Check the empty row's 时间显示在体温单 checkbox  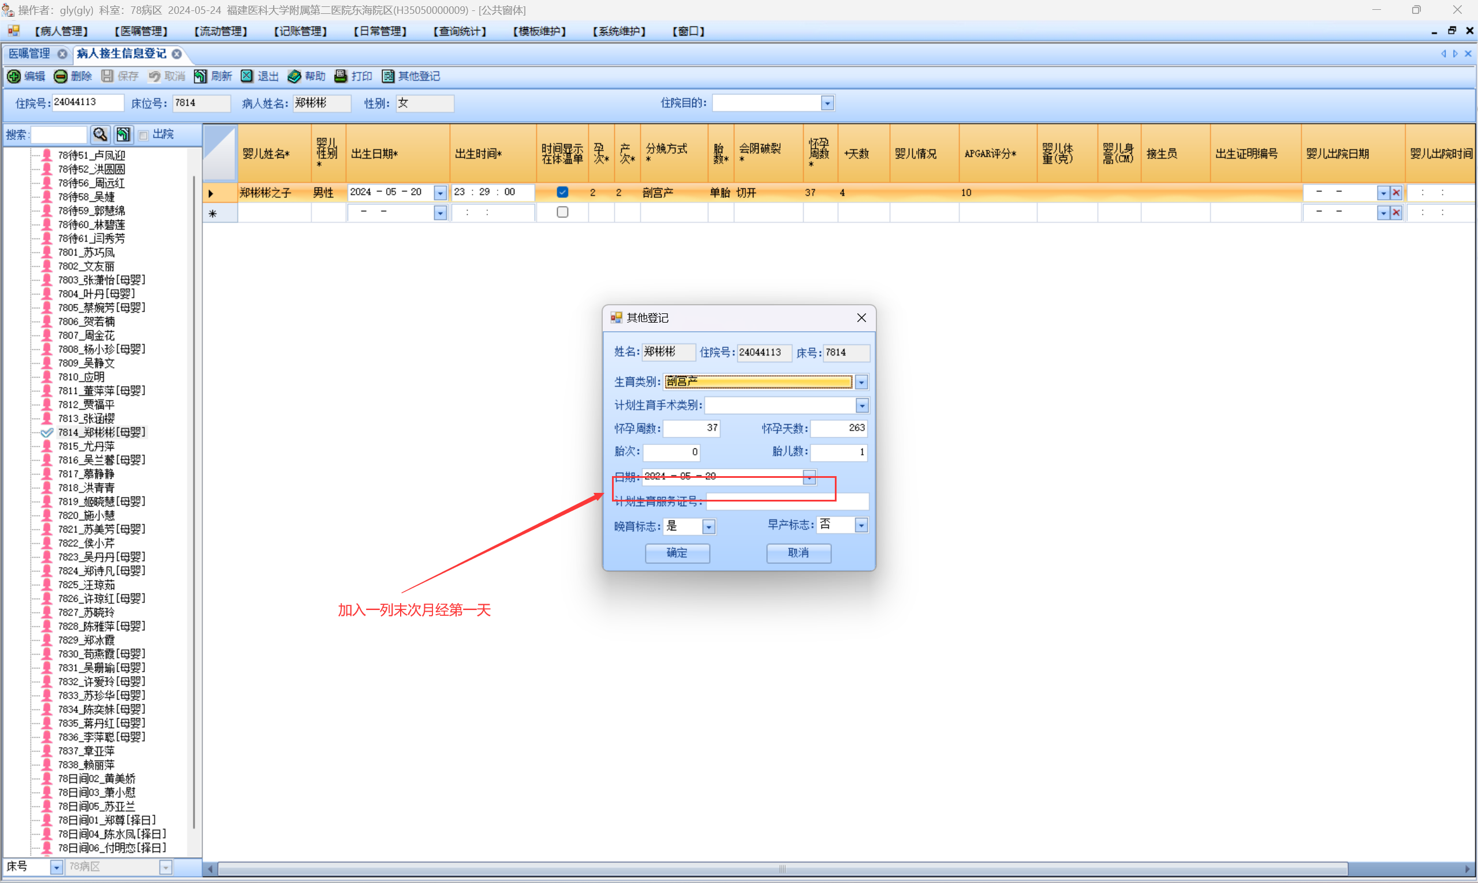[x=562, y=212]
